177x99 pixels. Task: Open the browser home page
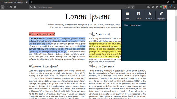pyautogui.click(x=15, y=7)
